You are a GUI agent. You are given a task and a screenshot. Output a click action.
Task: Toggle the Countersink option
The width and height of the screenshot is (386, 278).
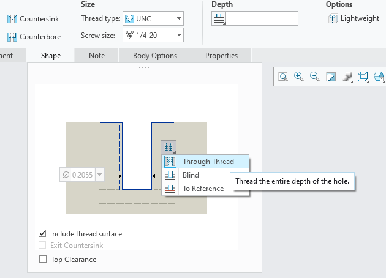point(34,20)
